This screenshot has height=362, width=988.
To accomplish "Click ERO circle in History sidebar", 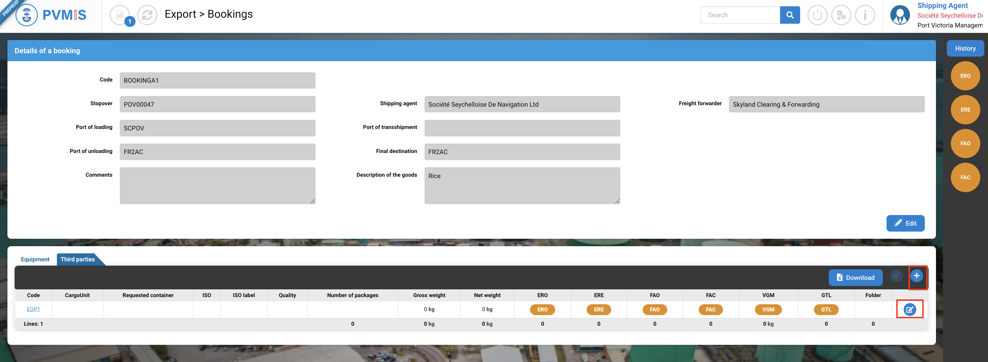I will pos(965,76).
